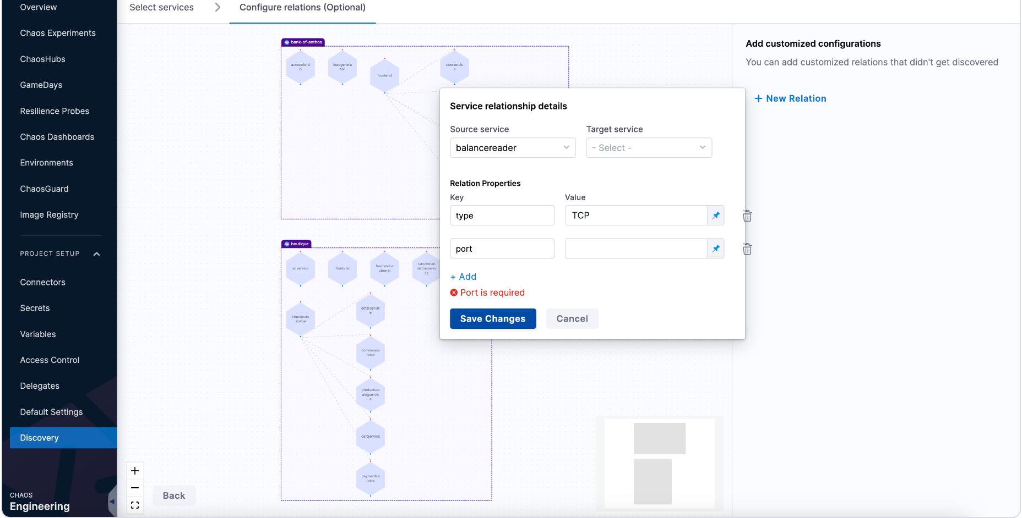The image size is (1022, 518).
Task: Cancel the relationship details dialog
Action: point(572,318)
